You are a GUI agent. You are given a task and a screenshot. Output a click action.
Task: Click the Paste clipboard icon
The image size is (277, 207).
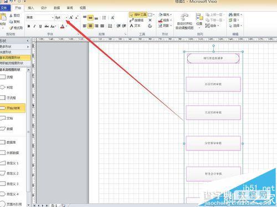tap(3, 17)
